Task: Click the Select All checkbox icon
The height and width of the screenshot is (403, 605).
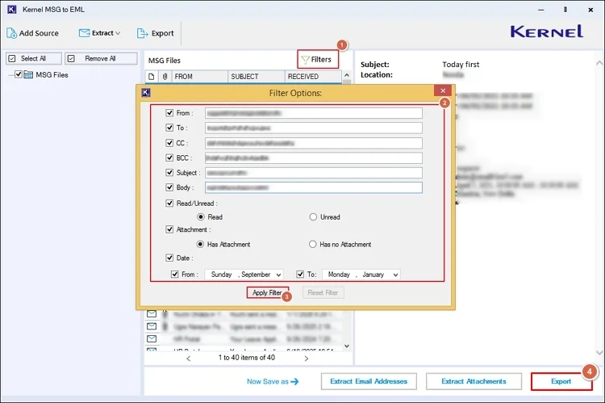Action: click(x=12, y=58)
